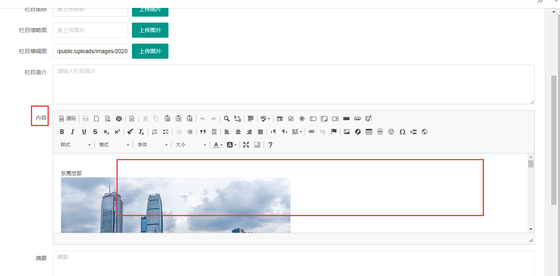Insert a horizontal line
560x276 pixels.
380,132
